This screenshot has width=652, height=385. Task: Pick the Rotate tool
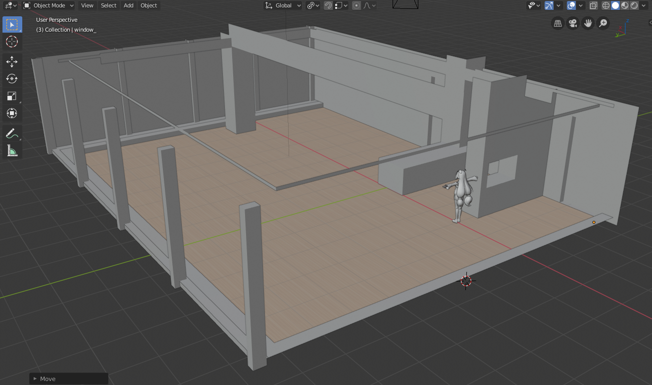(x=12, y=79)
